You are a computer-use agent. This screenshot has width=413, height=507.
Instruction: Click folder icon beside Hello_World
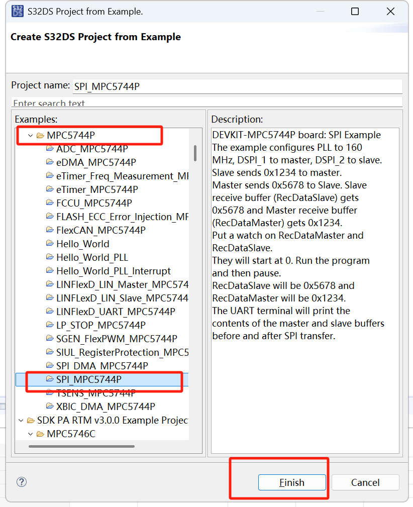(50, 244)
